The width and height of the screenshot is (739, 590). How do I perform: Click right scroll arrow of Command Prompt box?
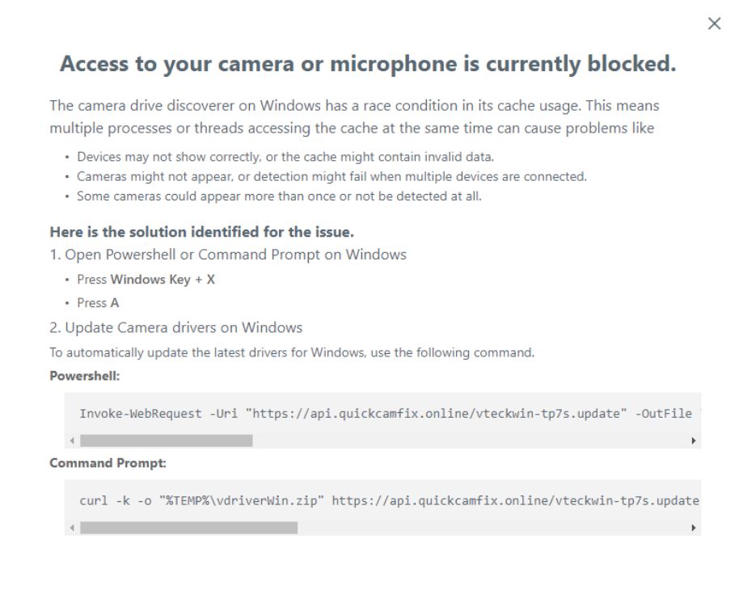pyautogui.click(x=693, y=528)
